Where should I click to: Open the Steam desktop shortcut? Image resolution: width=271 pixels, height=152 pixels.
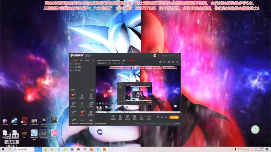15,121
